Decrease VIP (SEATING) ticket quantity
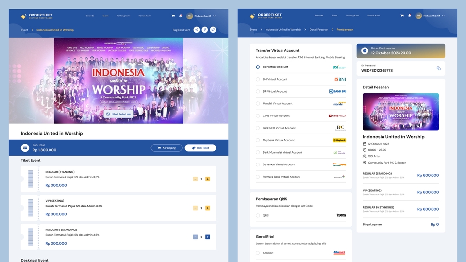This screenshot has height=262, width=466. pyautogui.click(x=195, y=208)
